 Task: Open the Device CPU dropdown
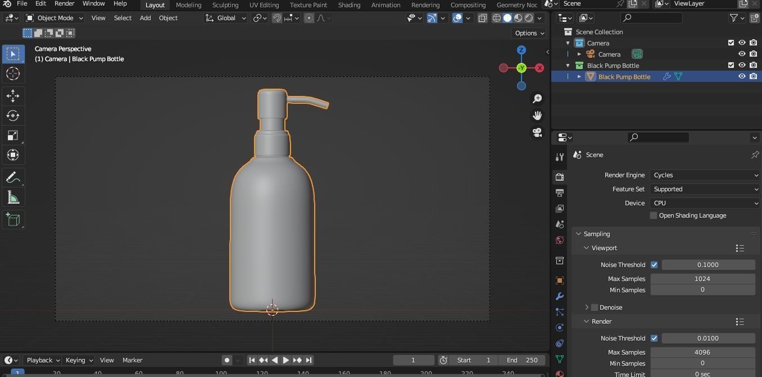coord(705,203)
